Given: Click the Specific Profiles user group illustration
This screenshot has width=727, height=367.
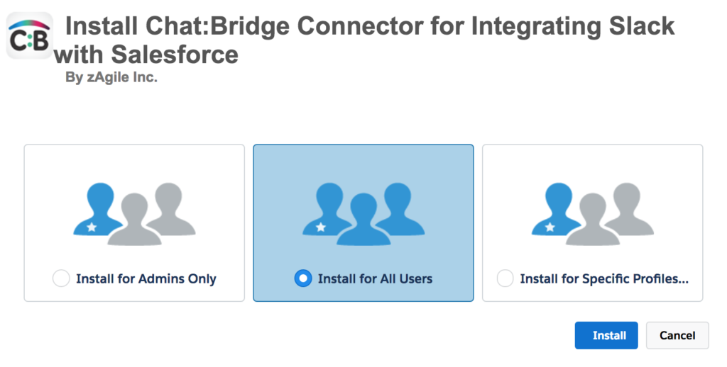Looking at the screenshot, I should pos(593,213).
